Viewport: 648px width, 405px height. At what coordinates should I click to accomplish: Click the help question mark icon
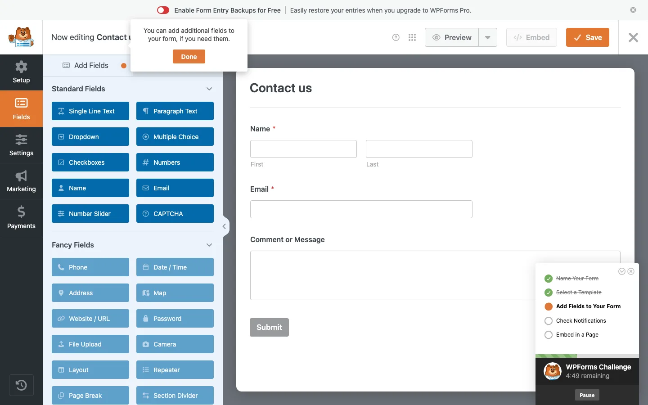396,37
